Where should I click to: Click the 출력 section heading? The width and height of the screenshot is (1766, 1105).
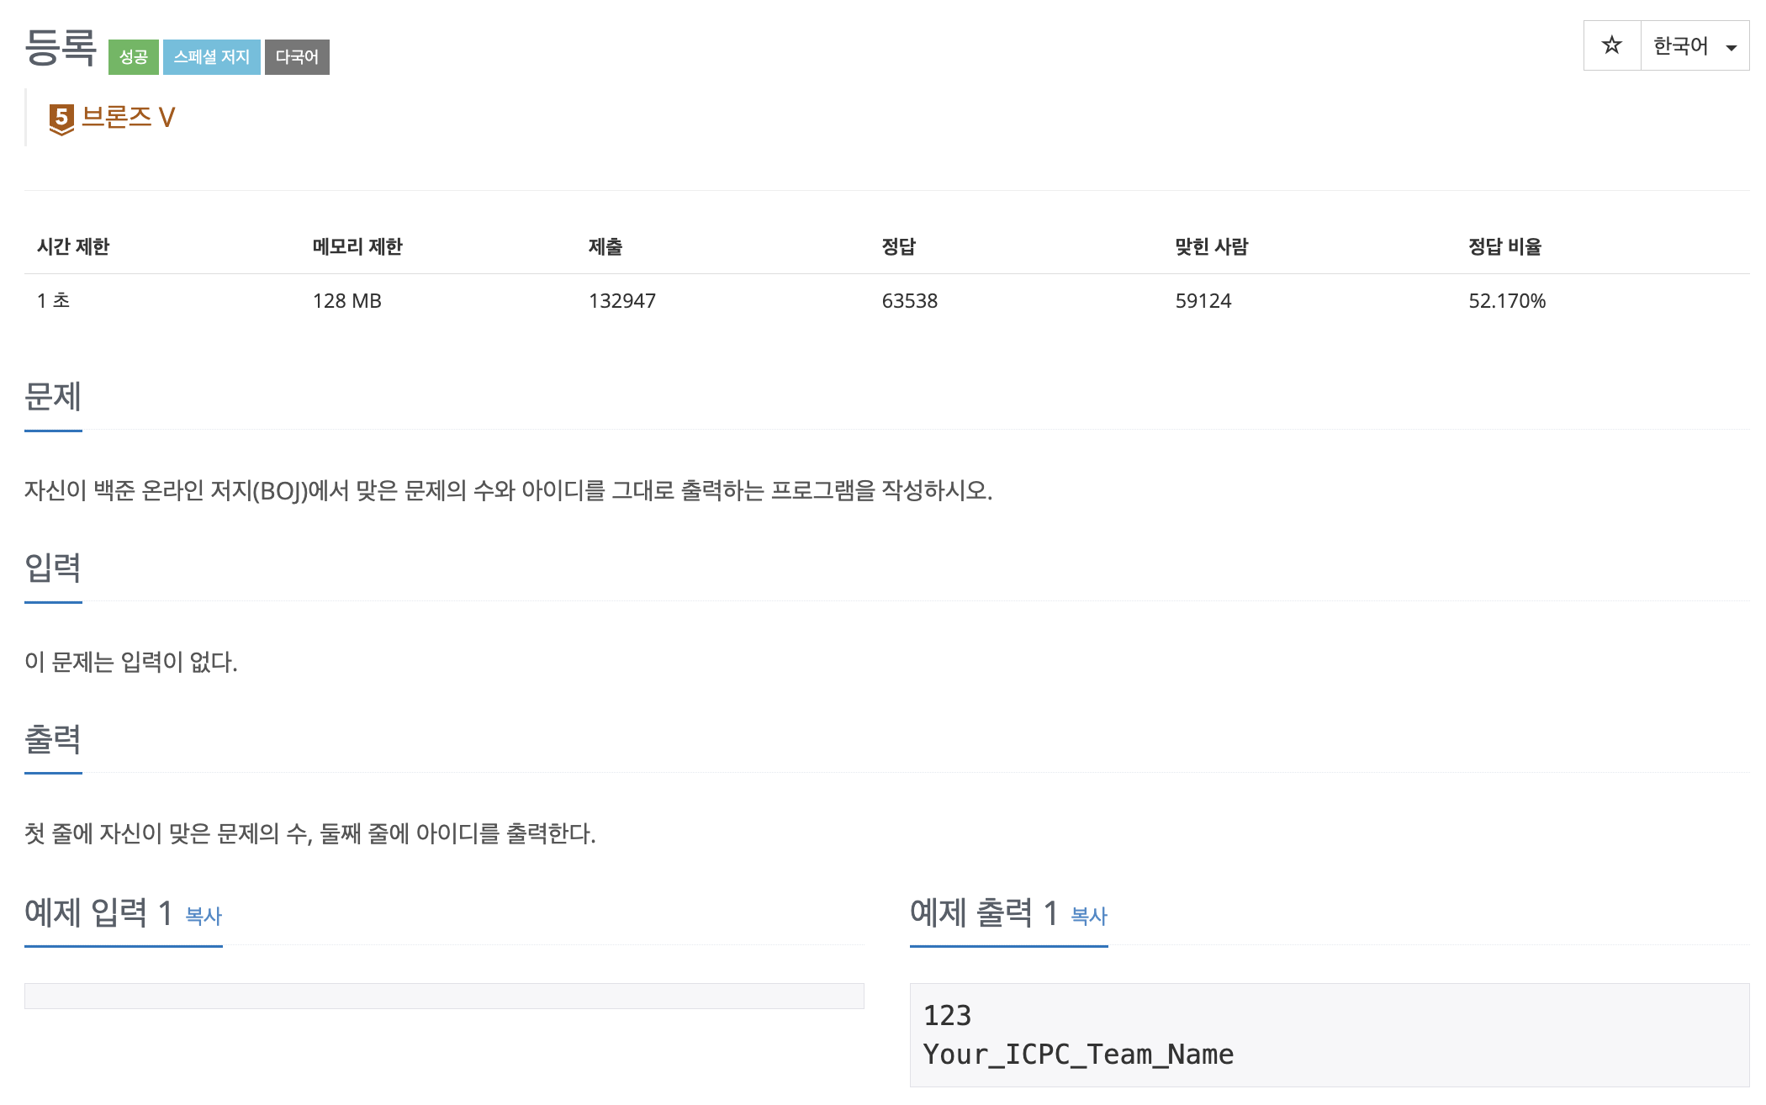(x=53, y=739)
